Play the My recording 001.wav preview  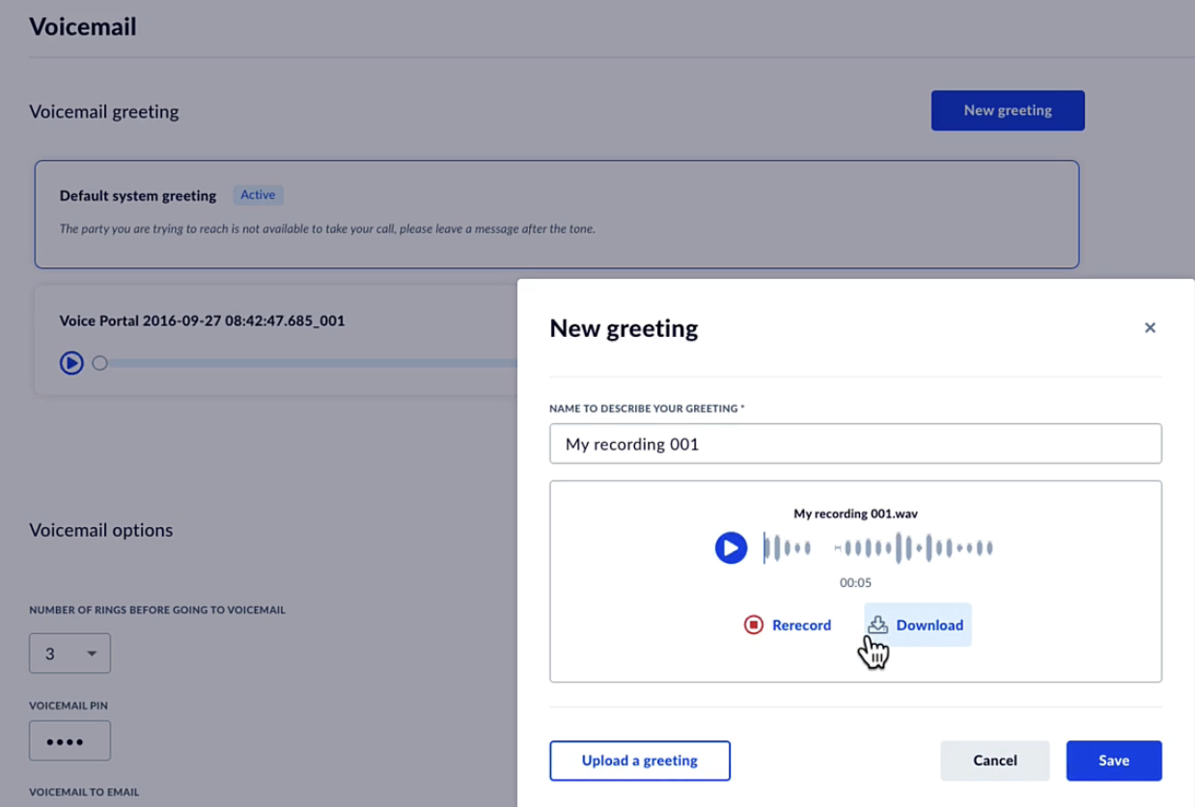[731, 548]
